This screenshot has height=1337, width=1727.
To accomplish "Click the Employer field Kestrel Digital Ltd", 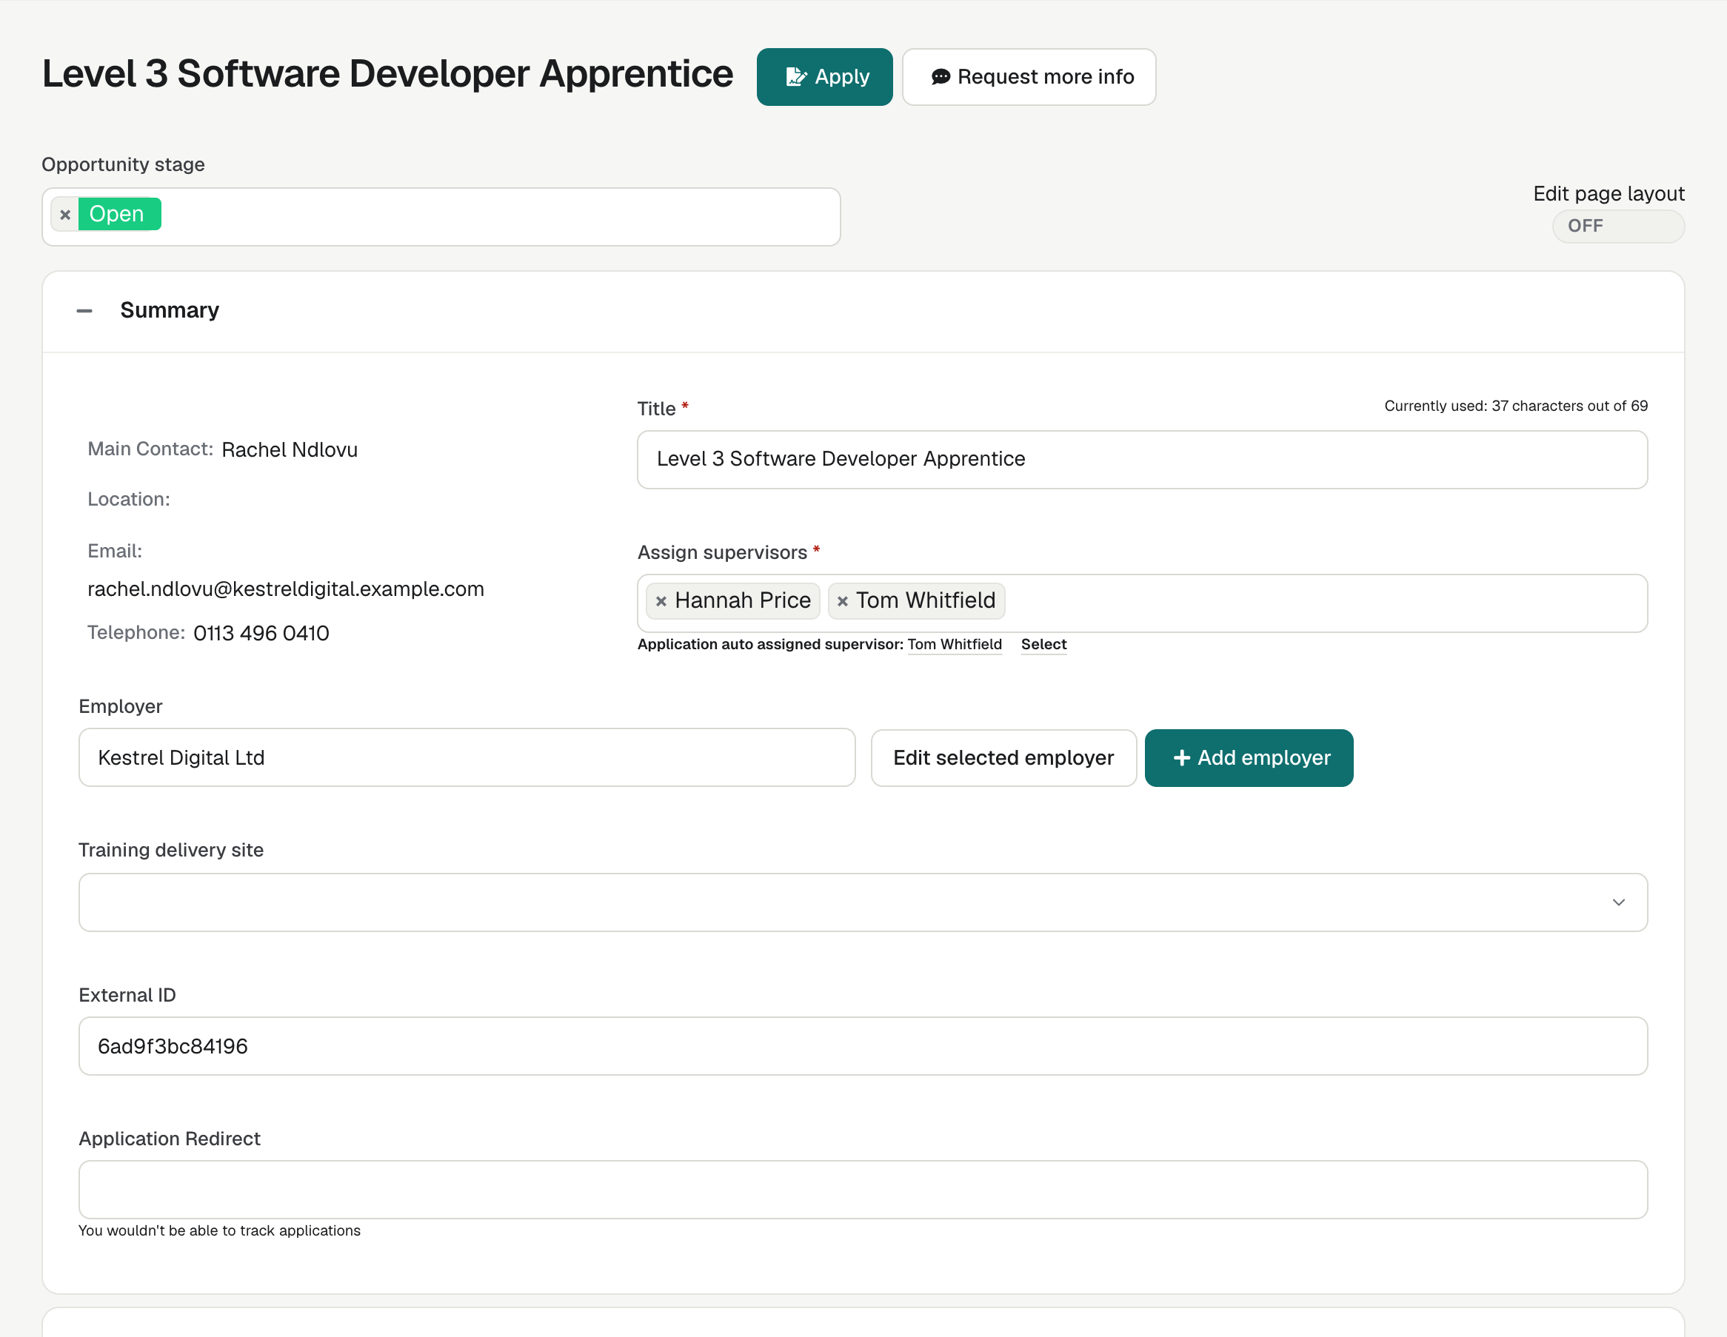I will coord(467,757).
